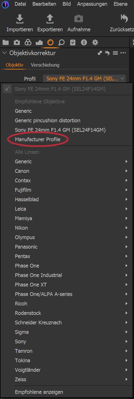Image resolution: width=134 pixels, height=399 pixels.
Task: Open the library folder tool tab
Action: tap(5, 43)
